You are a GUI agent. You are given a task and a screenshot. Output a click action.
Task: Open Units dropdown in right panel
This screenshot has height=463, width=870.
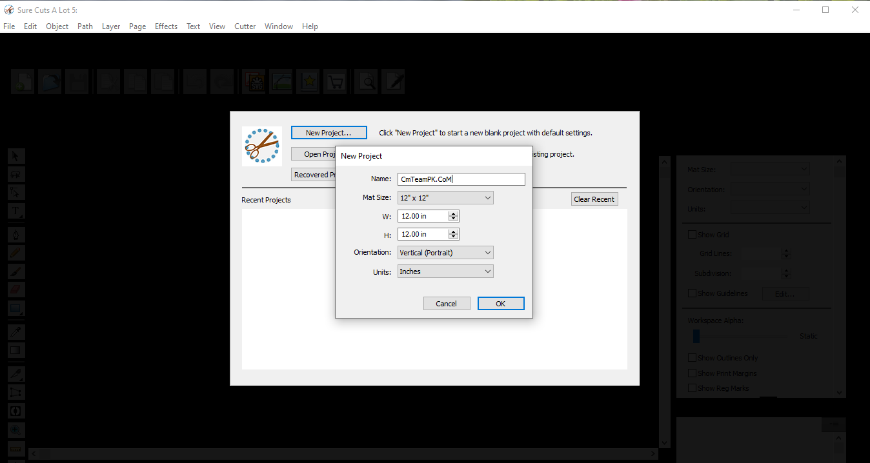(770, 208)
